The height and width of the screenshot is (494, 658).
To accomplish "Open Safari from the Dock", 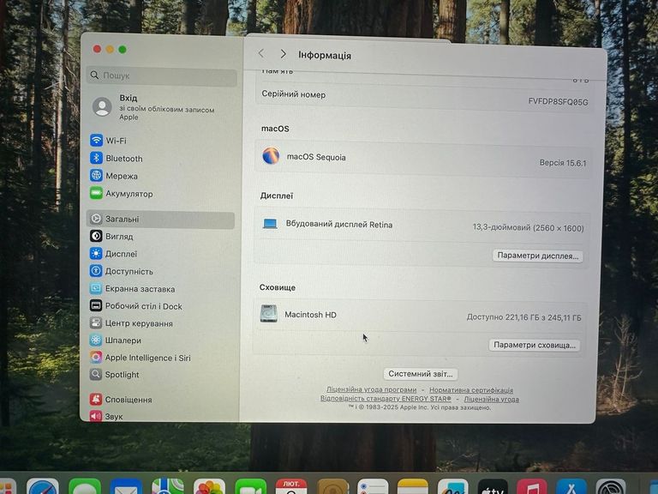I will tap(43, 487).
